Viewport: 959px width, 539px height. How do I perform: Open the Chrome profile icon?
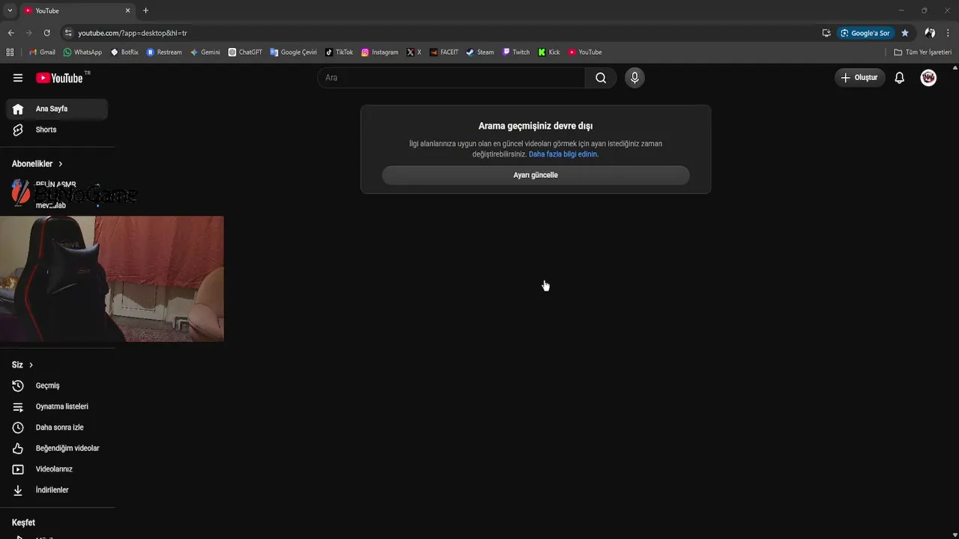tap(930, 33)
